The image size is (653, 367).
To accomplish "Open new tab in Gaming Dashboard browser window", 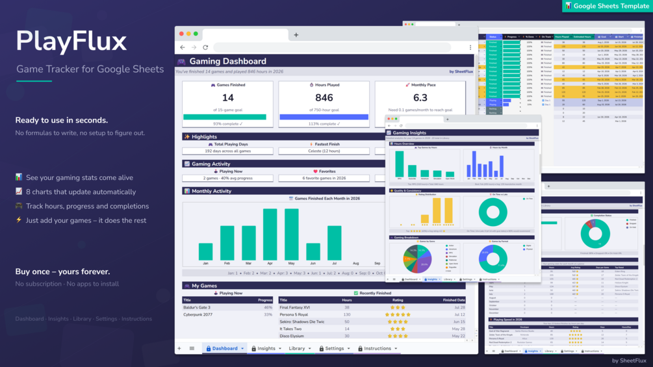I will [x=296, y=35].
